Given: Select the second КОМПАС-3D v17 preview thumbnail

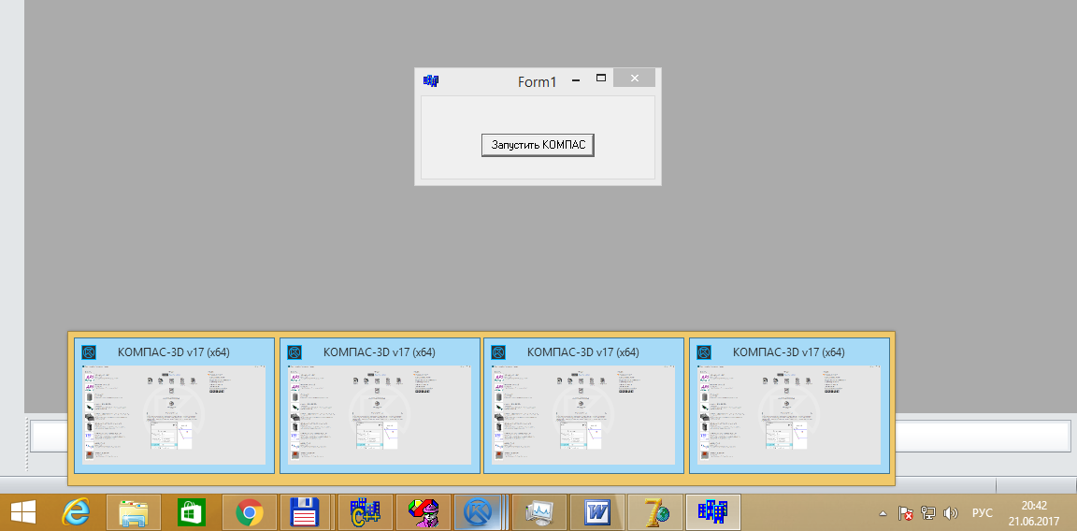Looking at the screenshot, I should (x=380, y=406).
